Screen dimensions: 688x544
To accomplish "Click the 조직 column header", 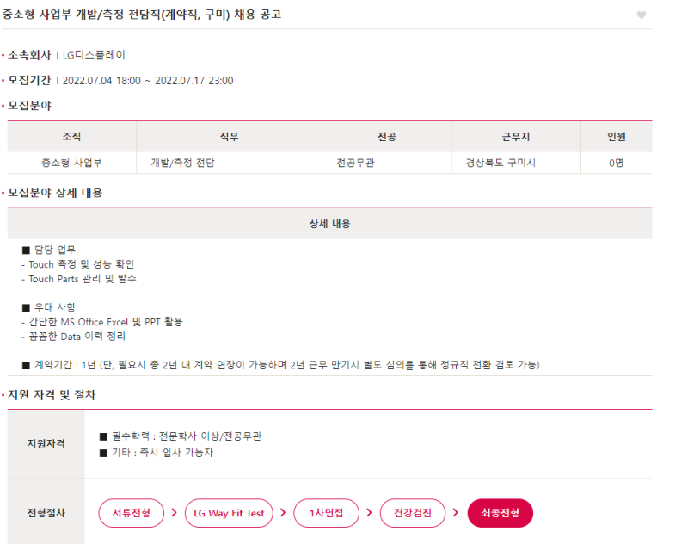I will (x=72, y=137).
